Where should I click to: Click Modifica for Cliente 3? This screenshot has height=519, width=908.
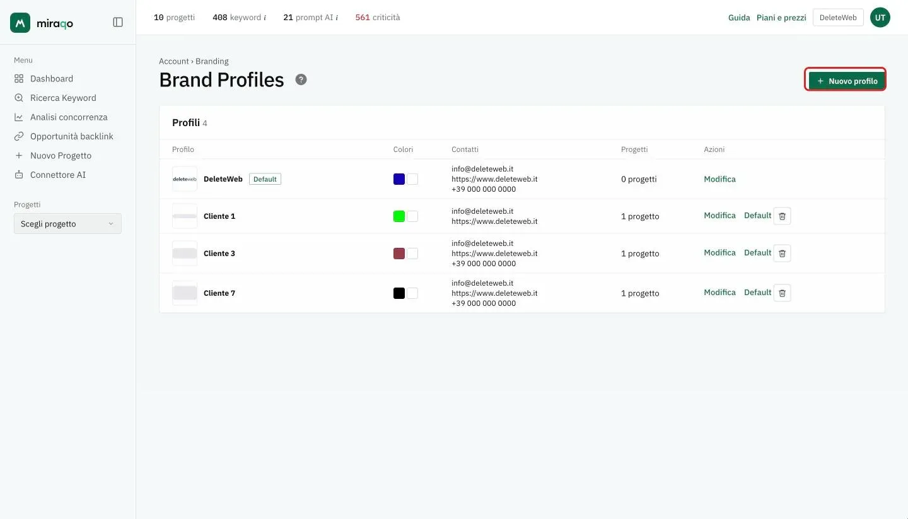coord(719,253)
